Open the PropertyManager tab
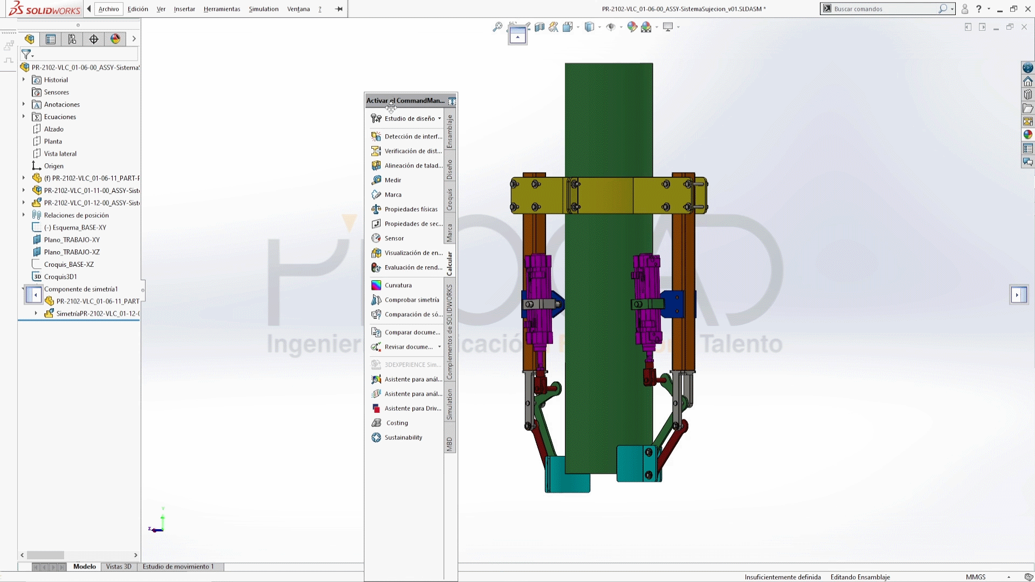Screen dimensions: 1035x582 point(51,39)
